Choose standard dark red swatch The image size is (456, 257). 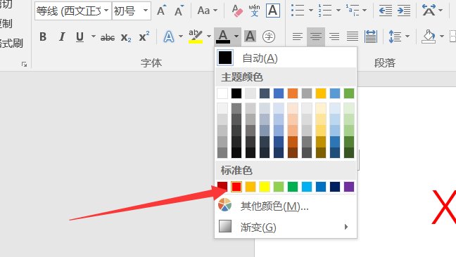point(222,187)
